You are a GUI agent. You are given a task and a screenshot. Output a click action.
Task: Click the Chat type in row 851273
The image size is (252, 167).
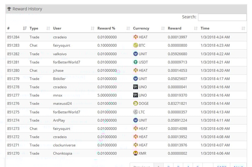33,128
